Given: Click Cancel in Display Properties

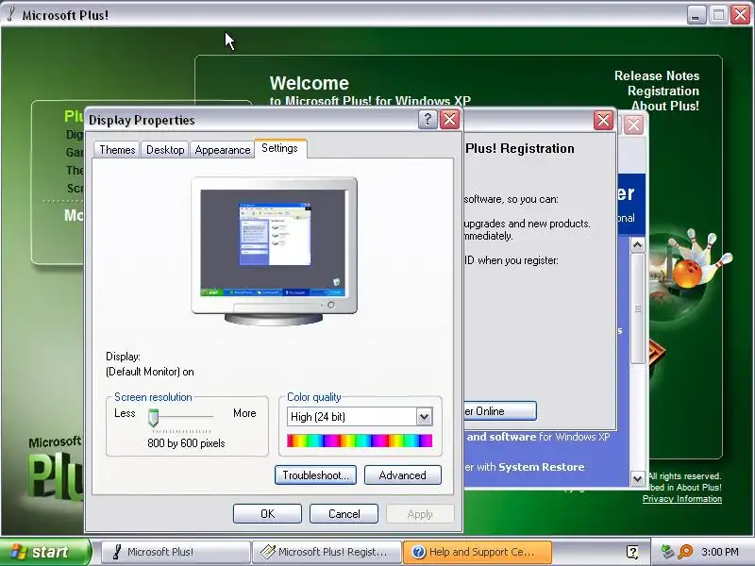Looking at the screenshot, I should point(344,513).
